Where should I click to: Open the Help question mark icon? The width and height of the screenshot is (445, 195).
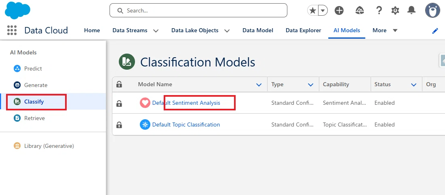(379, 11)
